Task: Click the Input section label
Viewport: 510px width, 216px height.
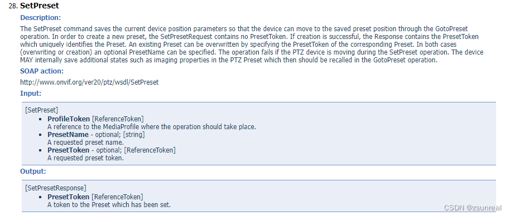Action: [x=31, y=94]
